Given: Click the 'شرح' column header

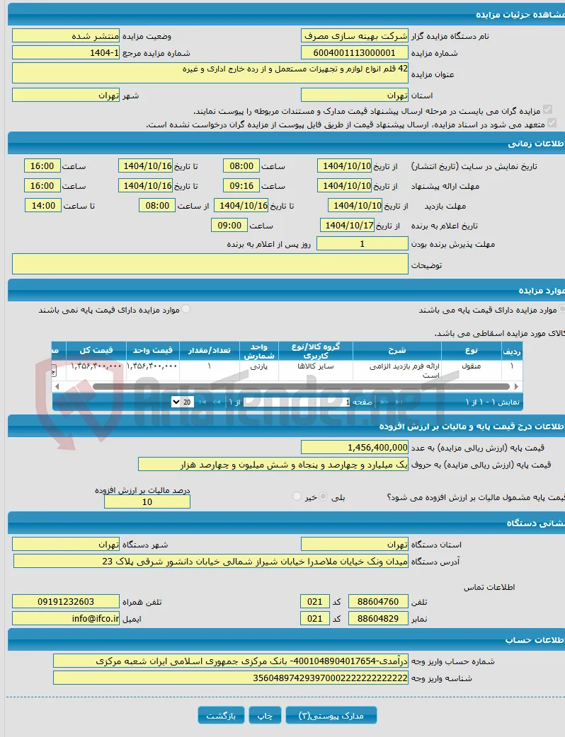Looking at the screenshot, I should (397, 351).
